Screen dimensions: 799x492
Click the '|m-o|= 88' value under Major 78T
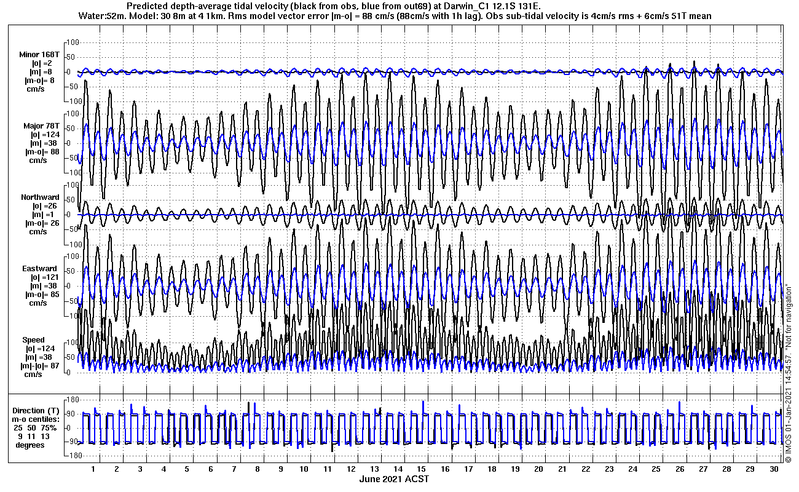coord(42,152)
